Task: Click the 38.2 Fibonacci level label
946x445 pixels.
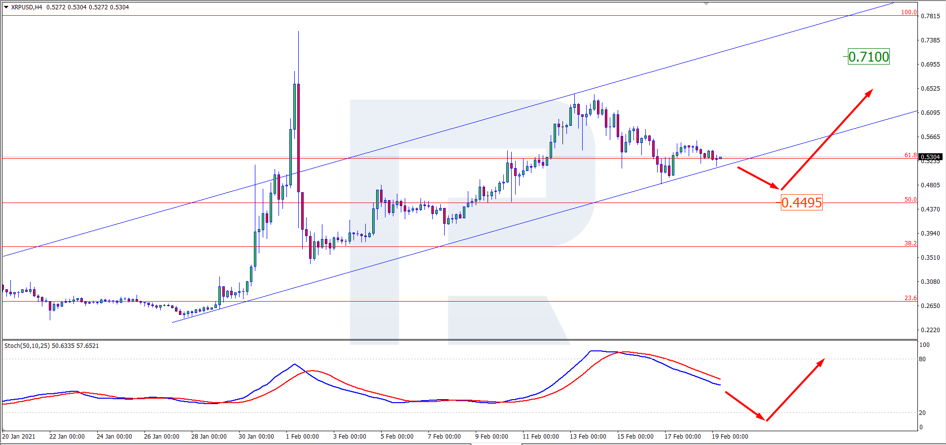Action: click(910, 243)
